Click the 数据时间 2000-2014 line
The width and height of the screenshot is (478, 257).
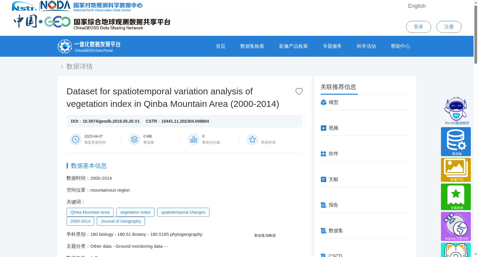89,178
